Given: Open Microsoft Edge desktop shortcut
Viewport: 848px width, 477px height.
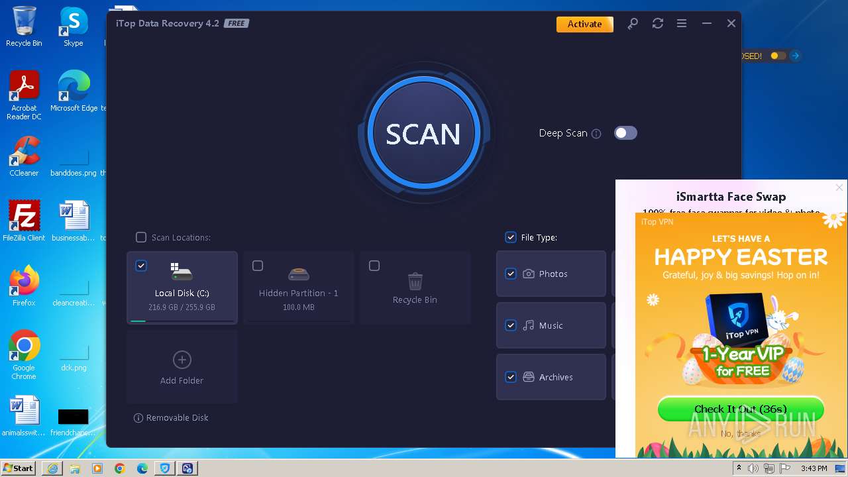Looking at the screenshot, I should tap(74, 91).
